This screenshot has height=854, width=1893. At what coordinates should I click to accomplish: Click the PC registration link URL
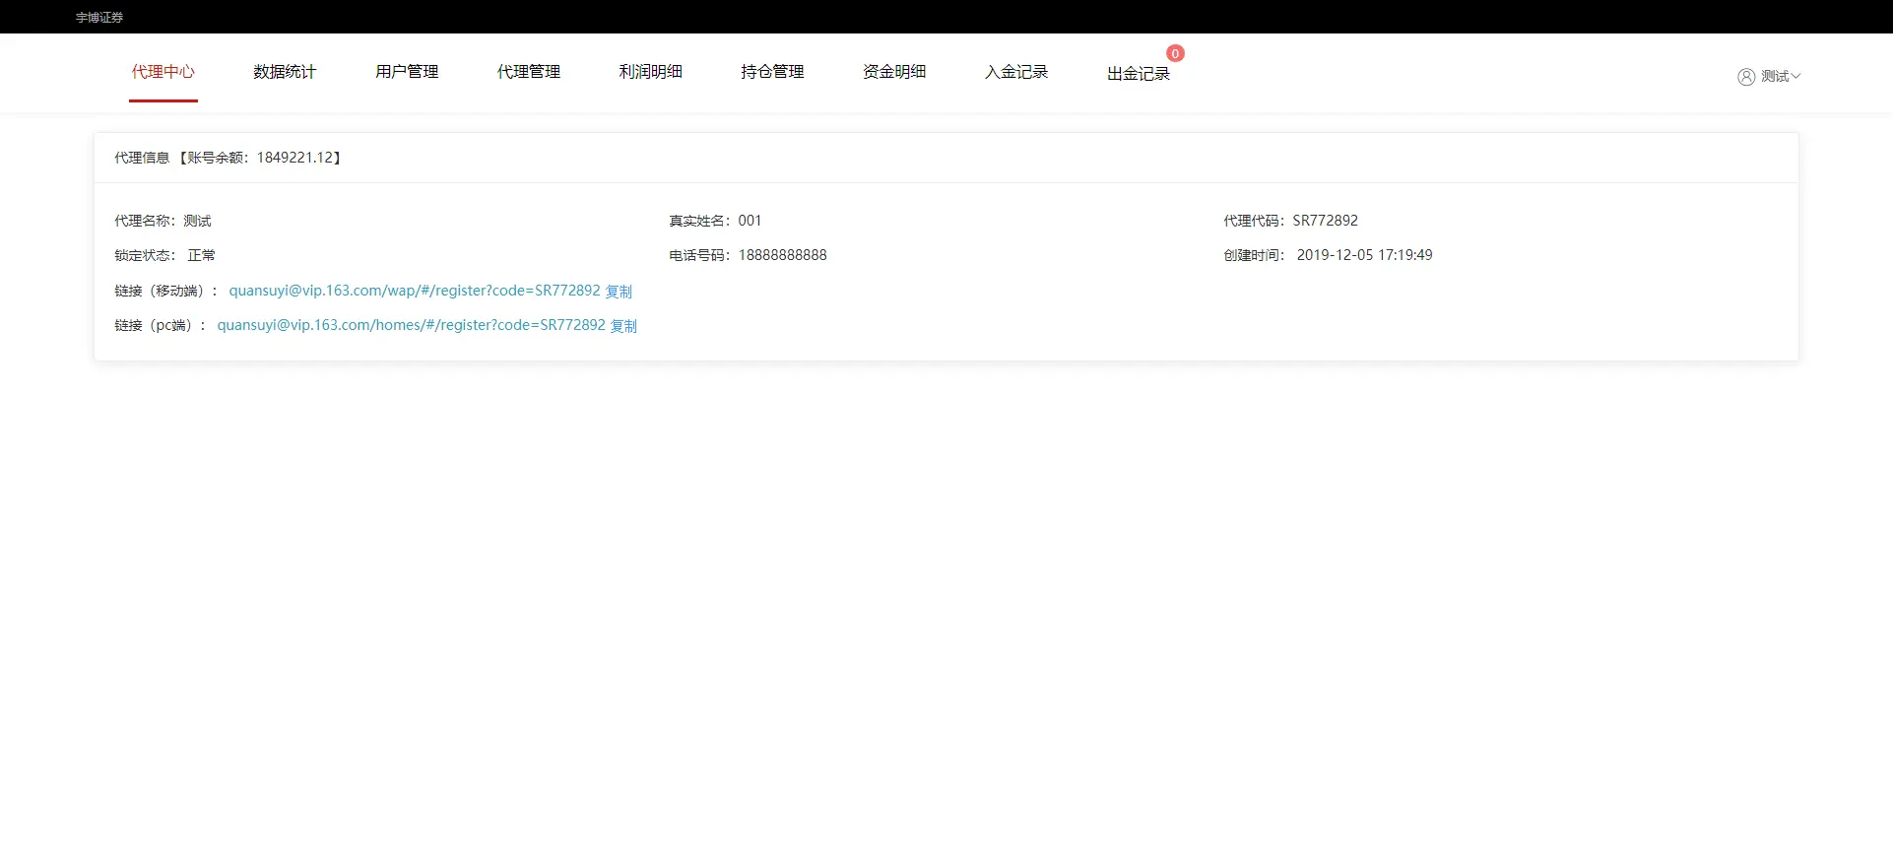coord(411,325)
